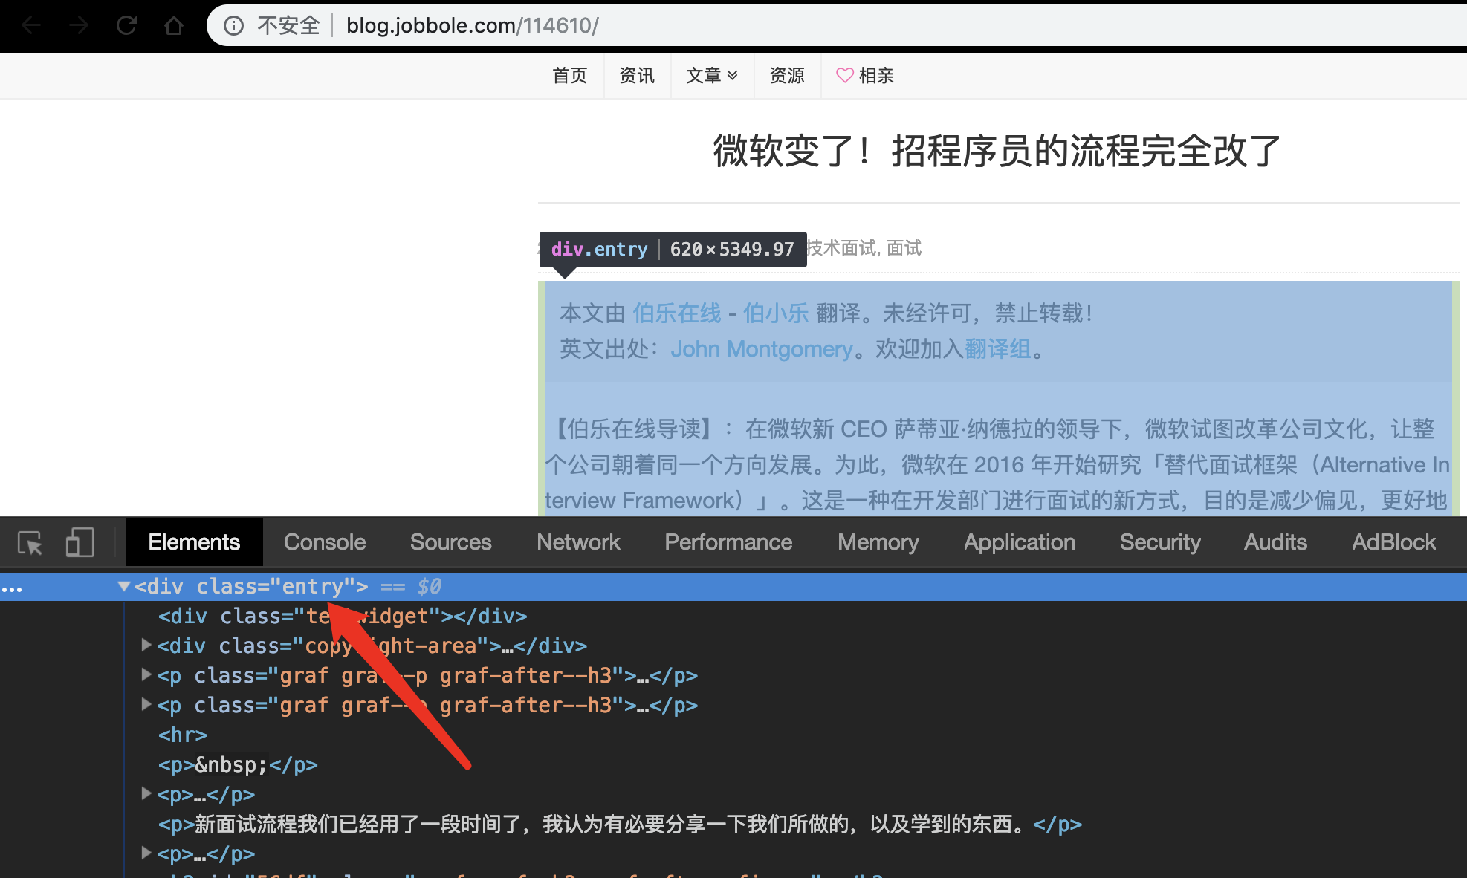Screen dimensions: 1467x878
Task: Follow the 伯乐在线 link
Action: (x=676, y=313)
